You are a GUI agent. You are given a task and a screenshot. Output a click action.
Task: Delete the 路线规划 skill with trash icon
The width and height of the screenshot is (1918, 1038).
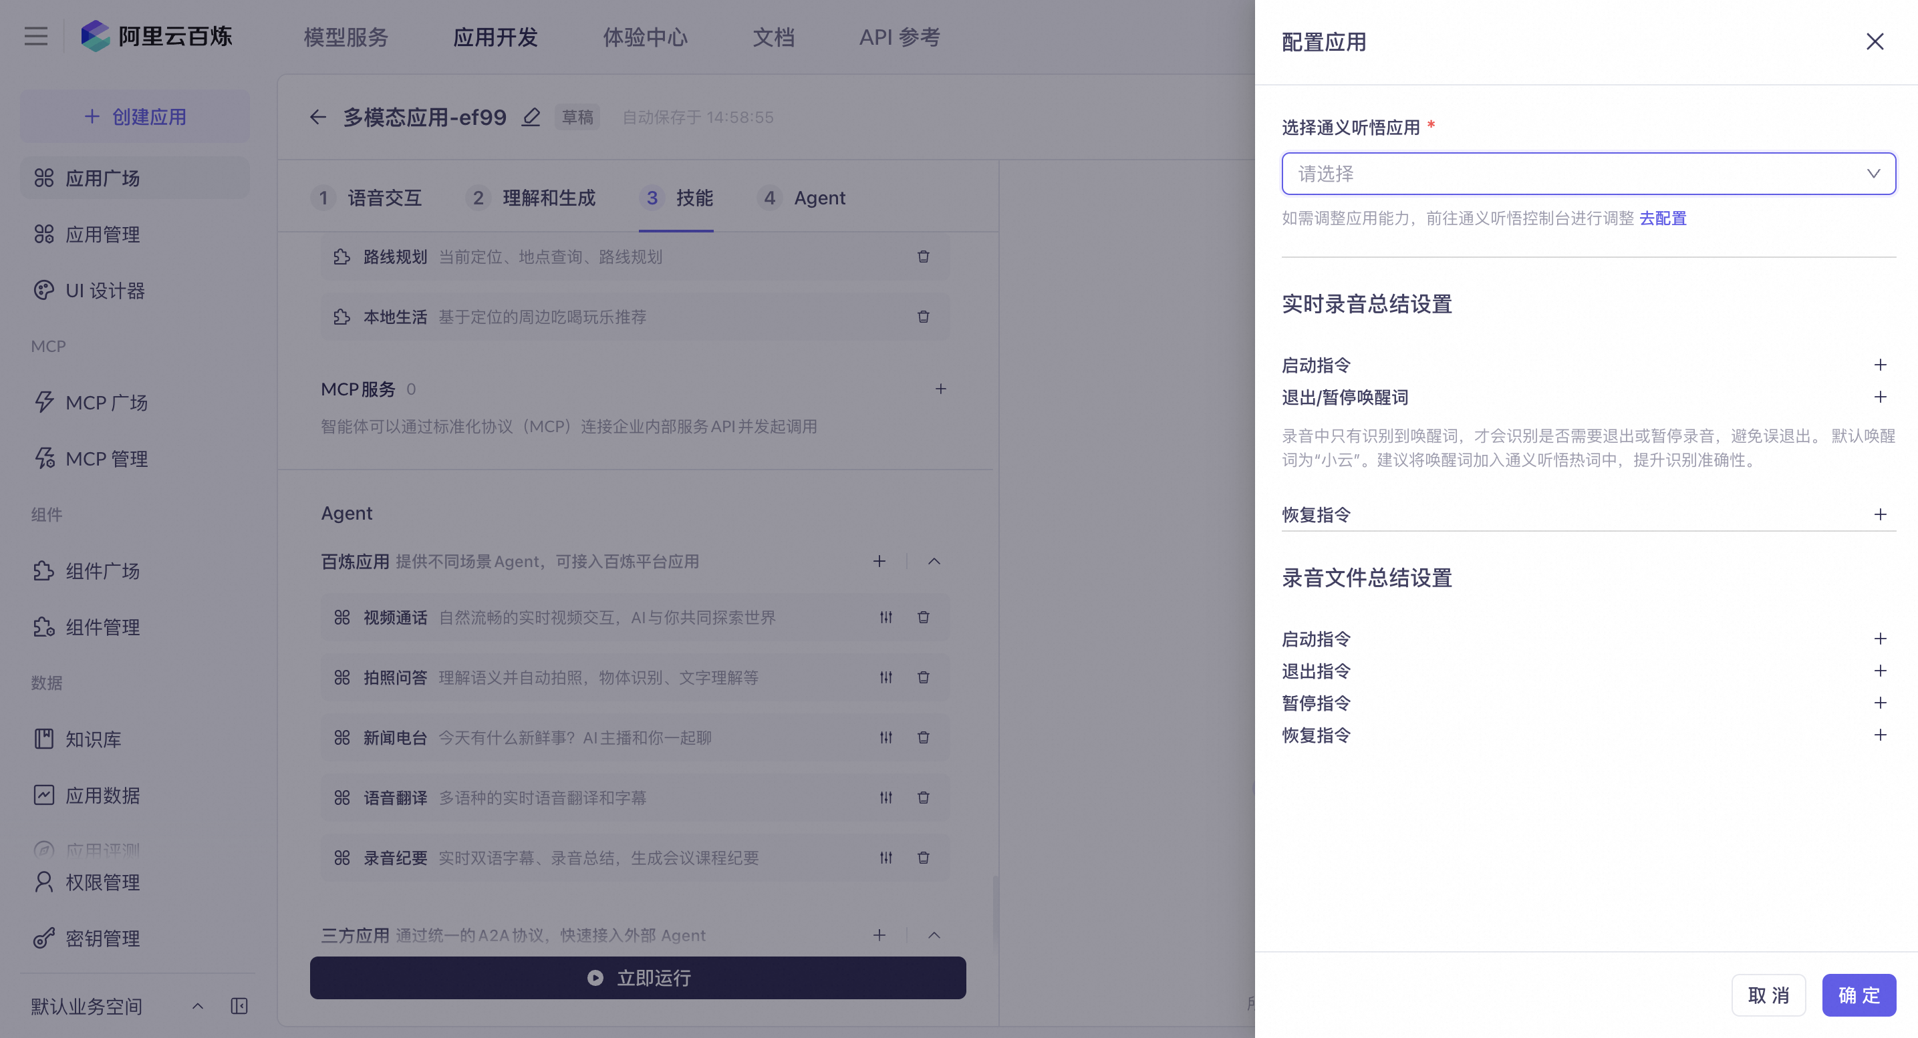(922, 256)
